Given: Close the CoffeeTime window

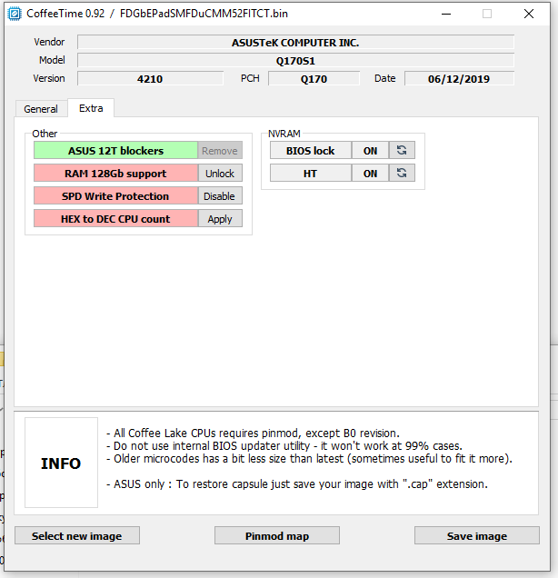Looking at the screenshot, I should pos(529,14).
